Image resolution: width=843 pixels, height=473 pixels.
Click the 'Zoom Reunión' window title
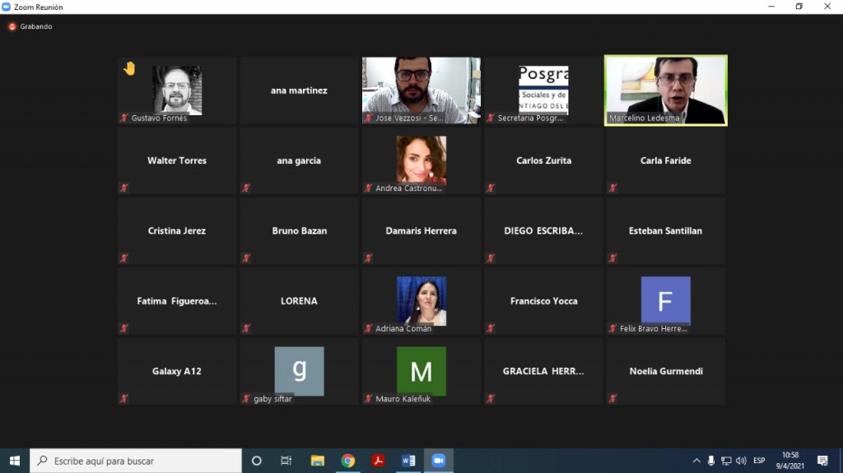(38, 7)
